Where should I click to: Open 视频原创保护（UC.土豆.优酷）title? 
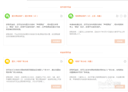[89, 16]
